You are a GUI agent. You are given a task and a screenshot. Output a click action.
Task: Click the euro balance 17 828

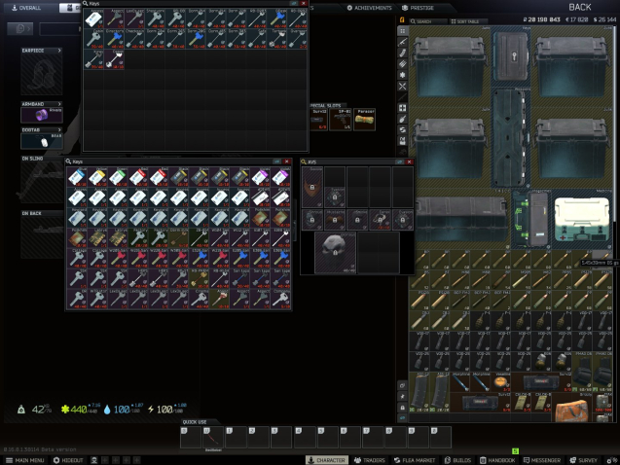578,19
